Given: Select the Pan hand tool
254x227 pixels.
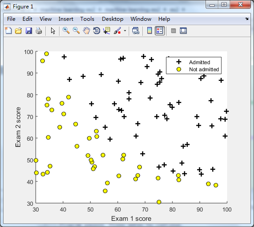Looking at the screenshot, I should click(x=86, y=31).
